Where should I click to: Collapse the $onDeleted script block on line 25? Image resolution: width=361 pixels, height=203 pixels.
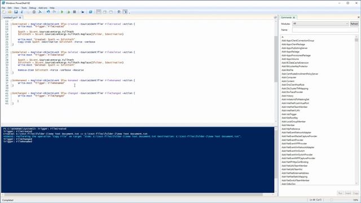(11, 52)
